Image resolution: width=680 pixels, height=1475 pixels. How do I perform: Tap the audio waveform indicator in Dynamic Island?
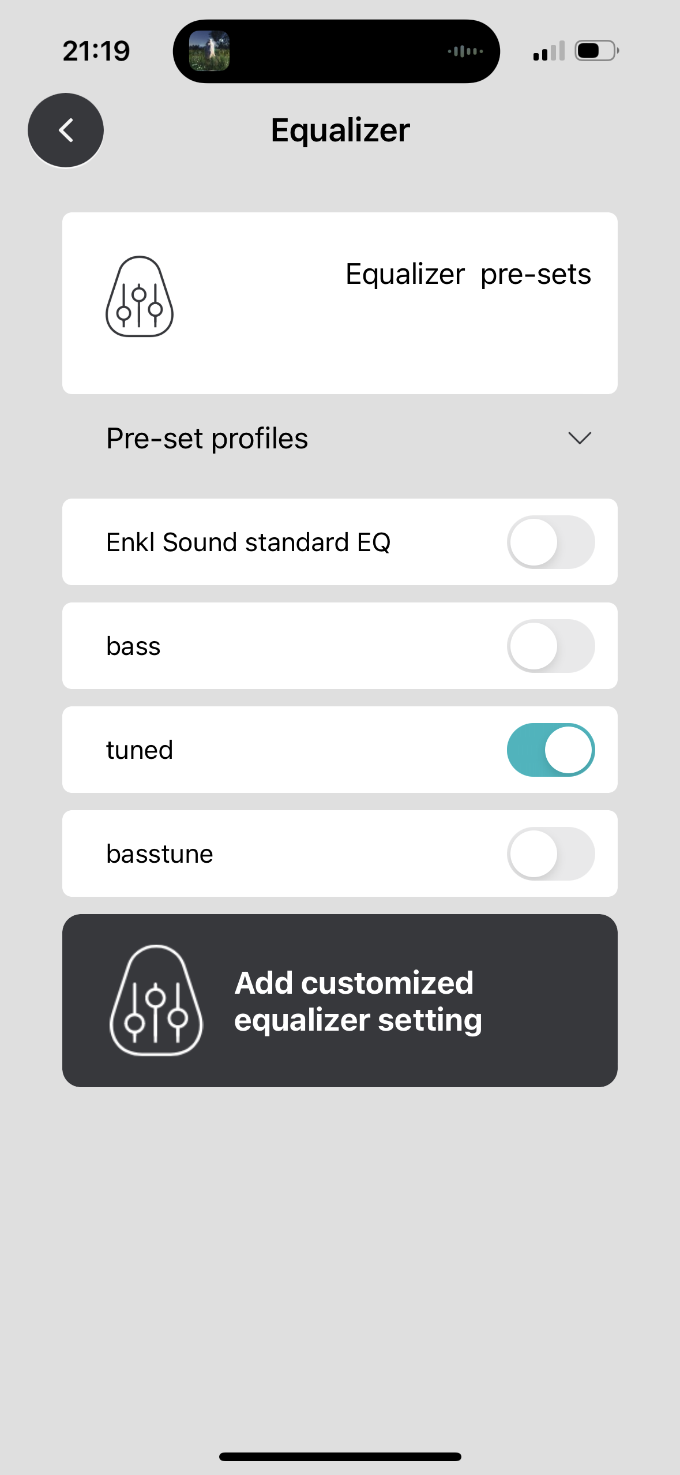tap(465, 51)
